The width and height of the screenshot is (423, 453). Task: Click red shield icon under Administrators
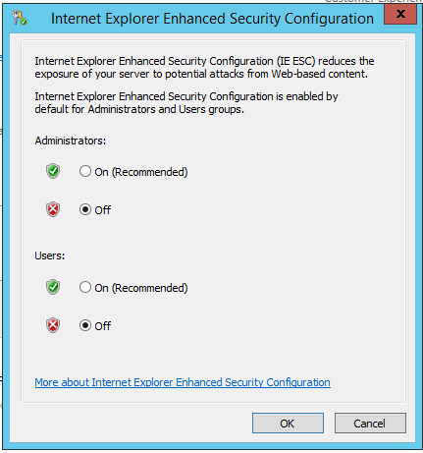tap(53, 209)
